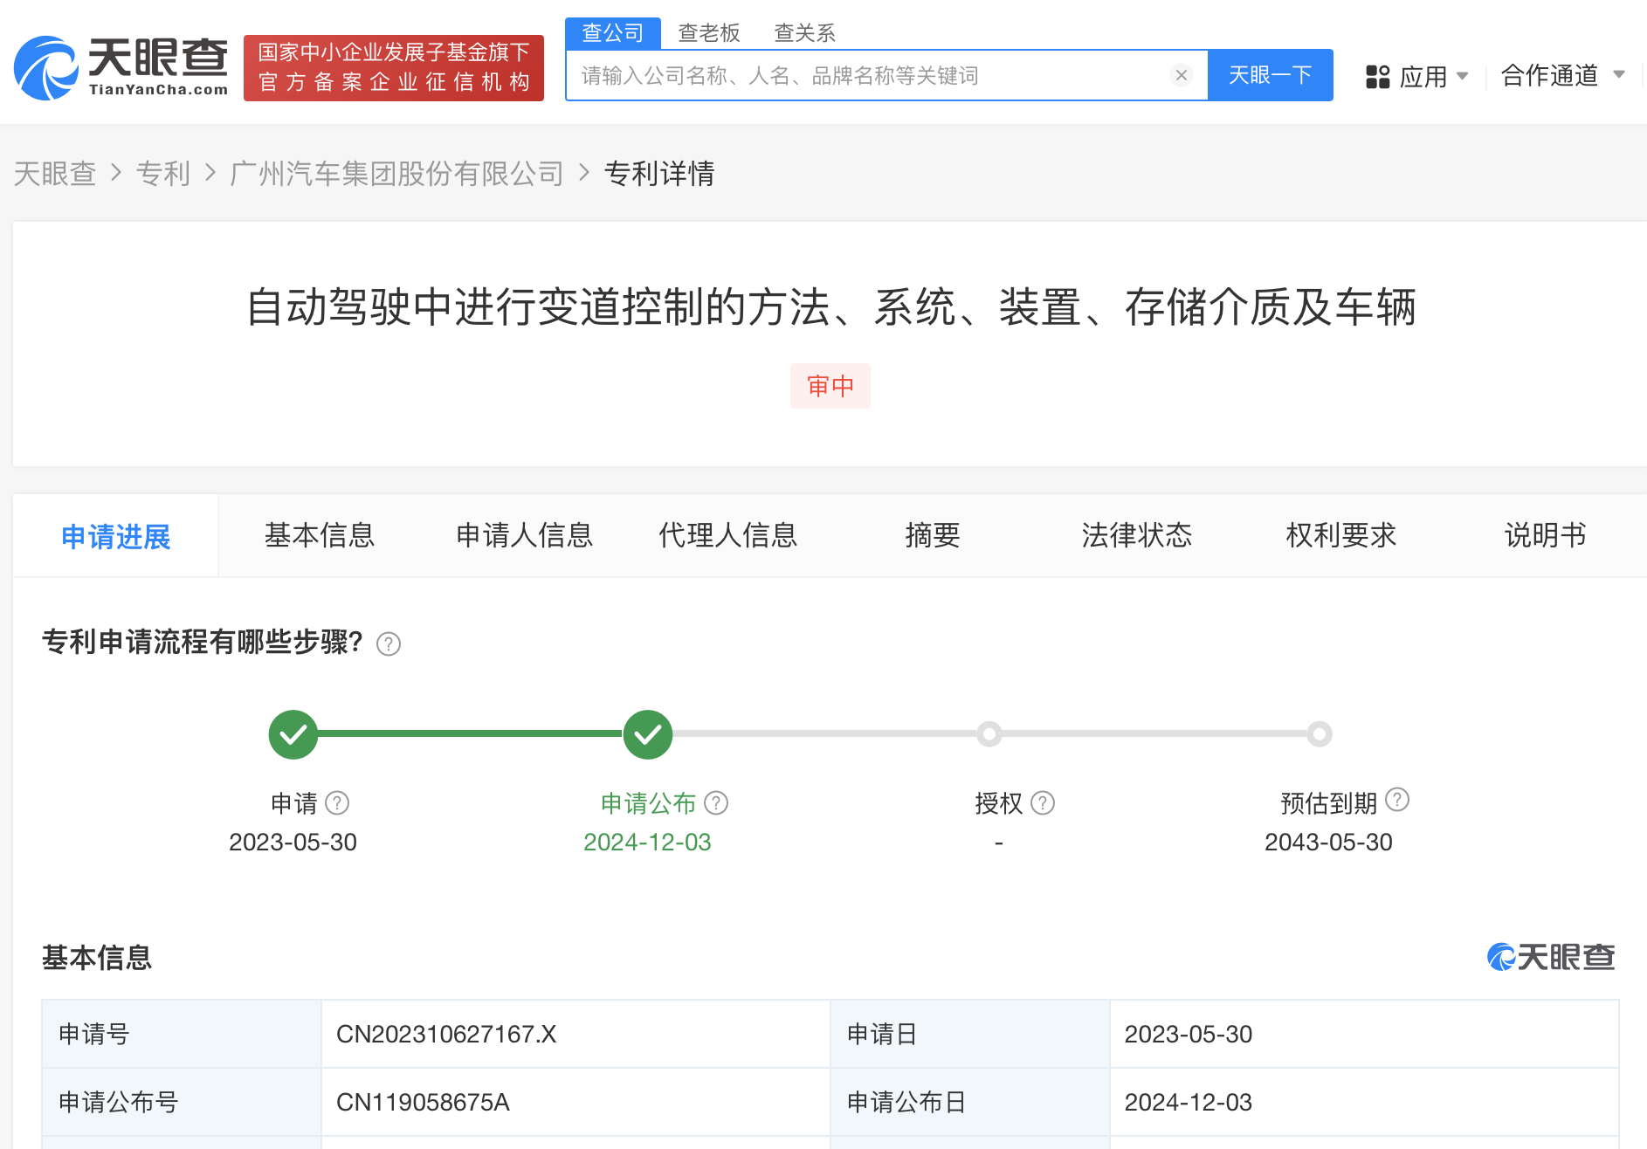1647x1149 pixels.
Task: Click the ? icon beside 授权 step
Action: click(x=1043, y=802)
